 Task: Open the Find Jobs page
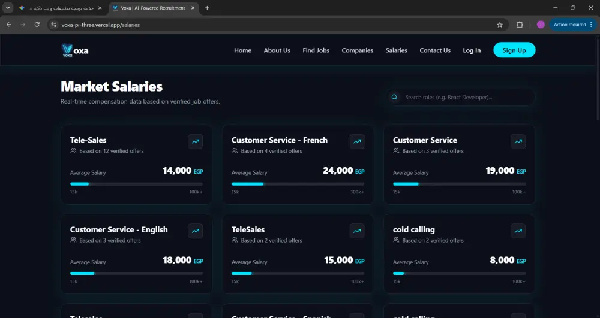pyautogui.click(x=316, y=50)
